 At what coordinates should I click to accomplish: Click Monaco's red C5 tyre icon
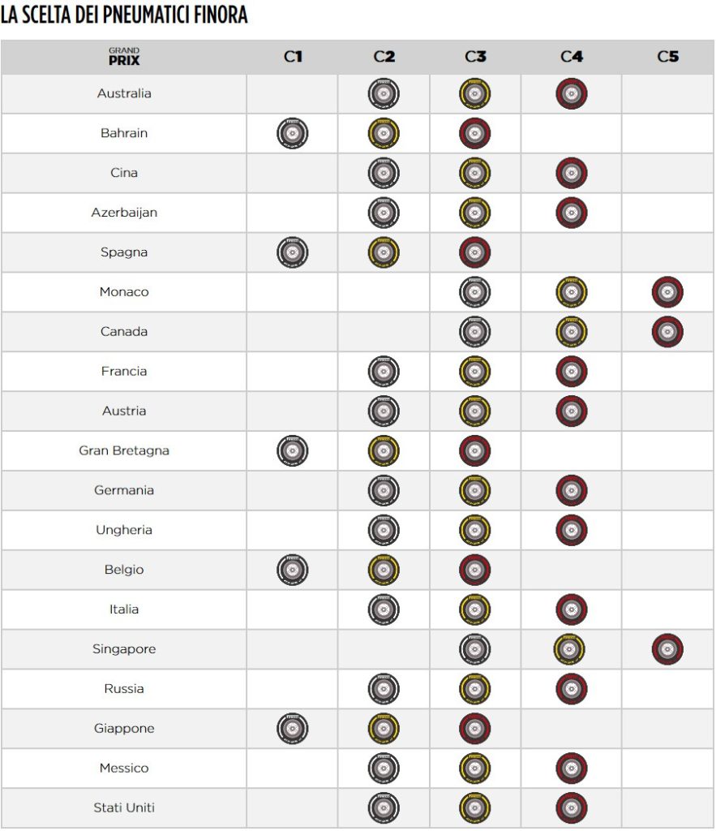667,292
